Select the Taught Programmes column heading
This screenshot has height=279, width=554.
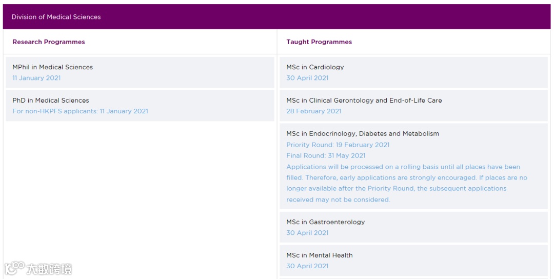pyautogui.click(x=319, y=42)
